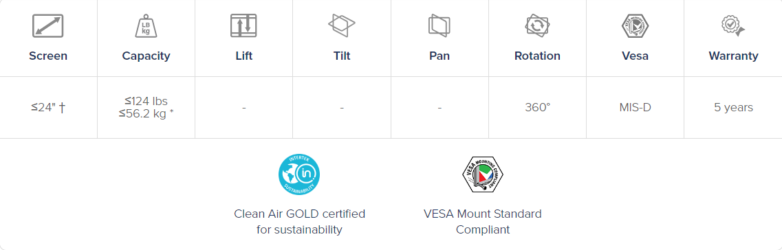The image size is (782, 250).
Task: Click the Lift up-down arrows icon
Action: click(244, 25)
